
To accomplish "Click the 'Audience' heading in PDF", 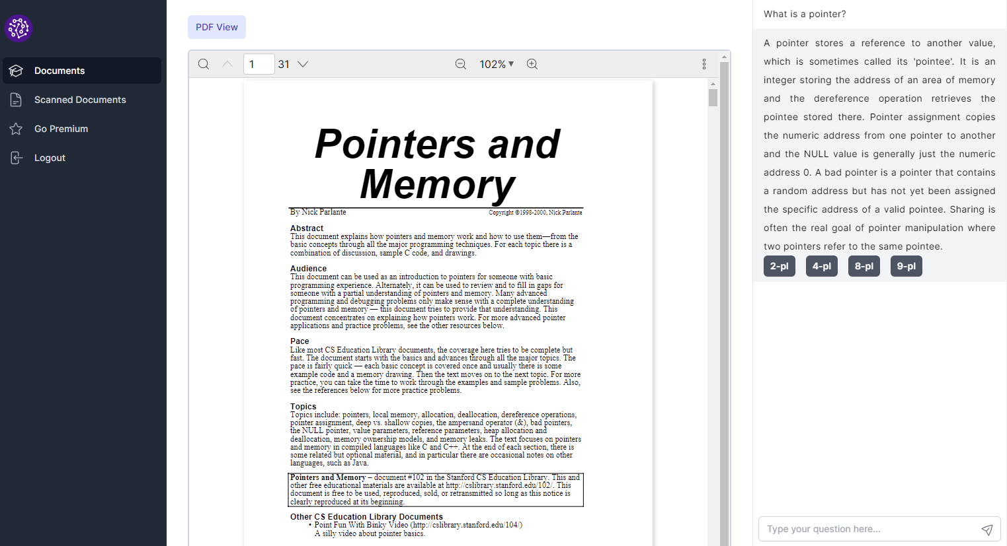I will [x=308, y=269].
